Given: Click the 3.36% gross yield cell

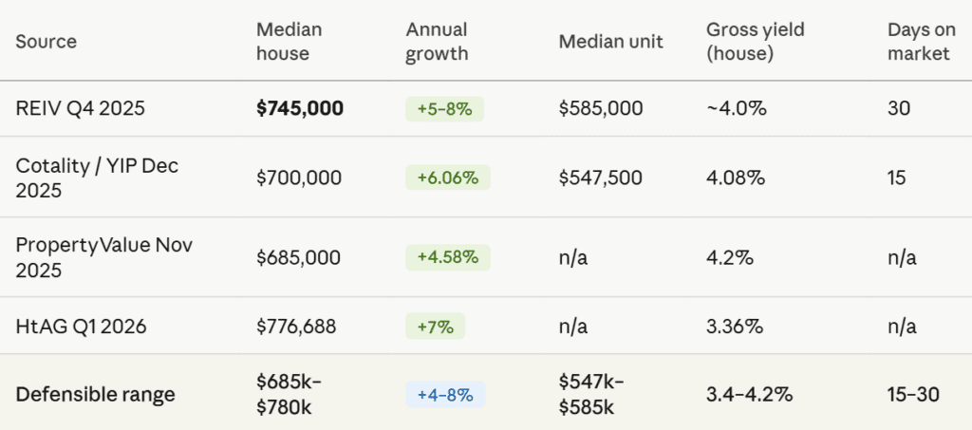Looking at the screenshot, I should pyautogui.click(x=735, y=327).
